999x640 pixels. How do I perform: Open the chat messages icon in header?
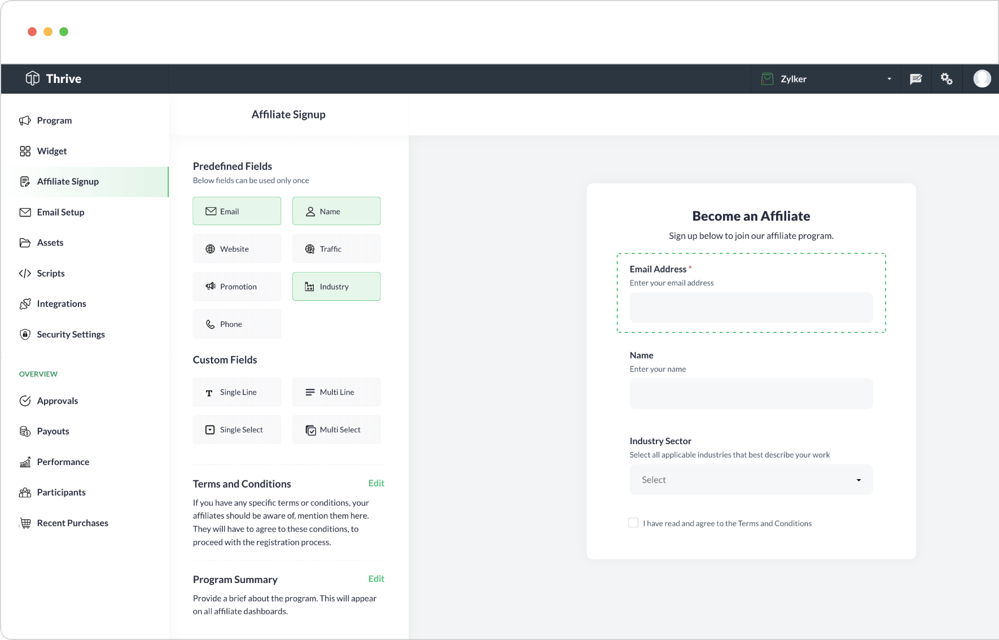tap(916, 79)
